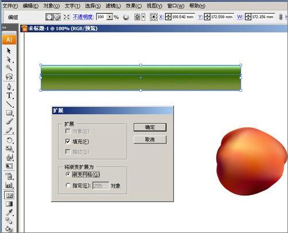Select the Rectangle tool
The height and width of the screenshot is (233, 288).
coord(9,113)
